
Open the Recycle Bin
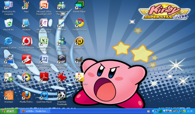[x=9, y=25]
